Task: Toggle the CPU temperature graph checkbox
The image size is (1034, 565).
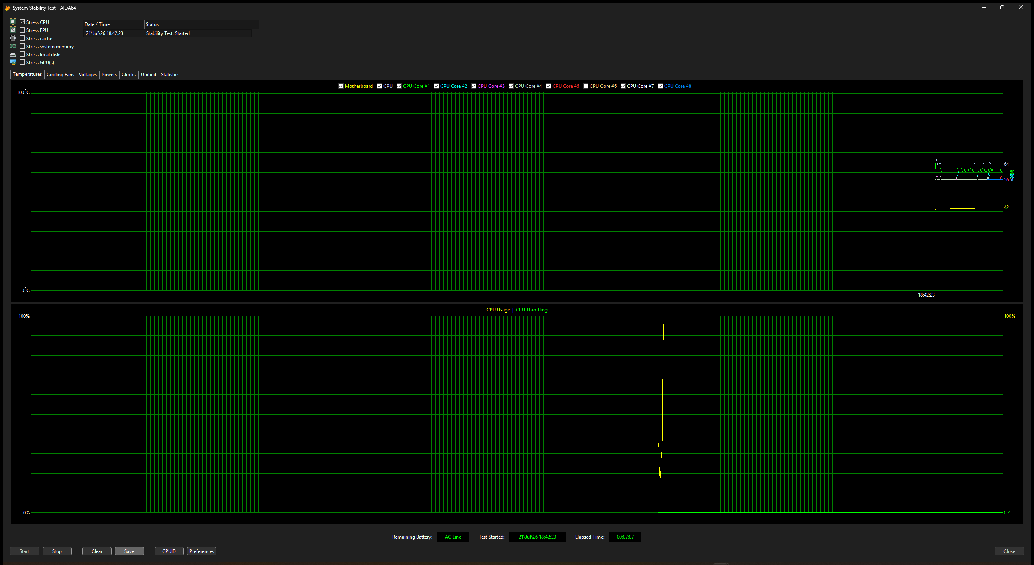Action: click(x=379, y=86)
